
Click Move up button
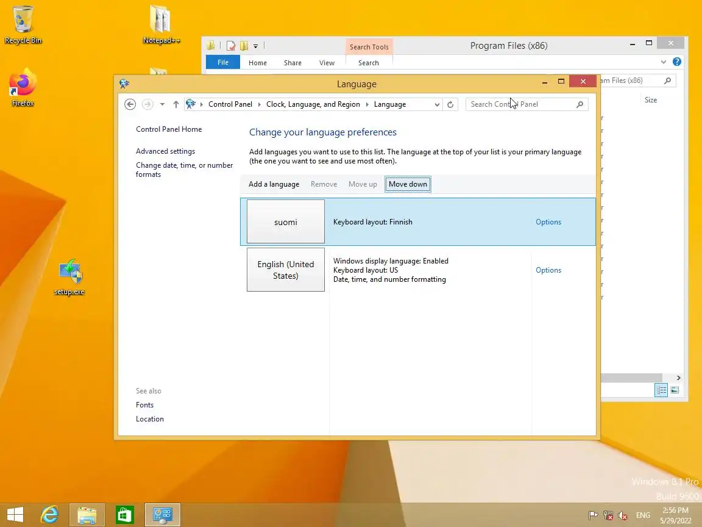[363, 184]
